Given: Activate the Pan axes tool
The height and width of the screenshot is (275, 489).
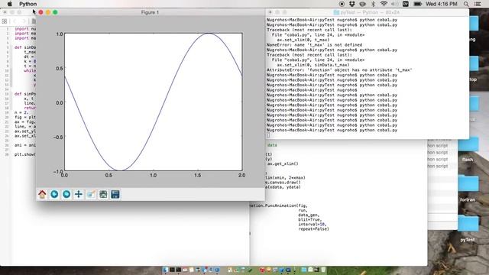Looking at the screenshot, I should 79,194.
